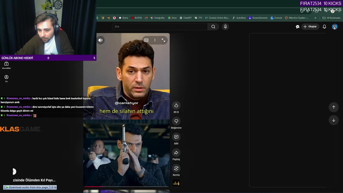Open the Drive bookmark
The width and height of the screenshot is (343, 193).
pos(172,18)
